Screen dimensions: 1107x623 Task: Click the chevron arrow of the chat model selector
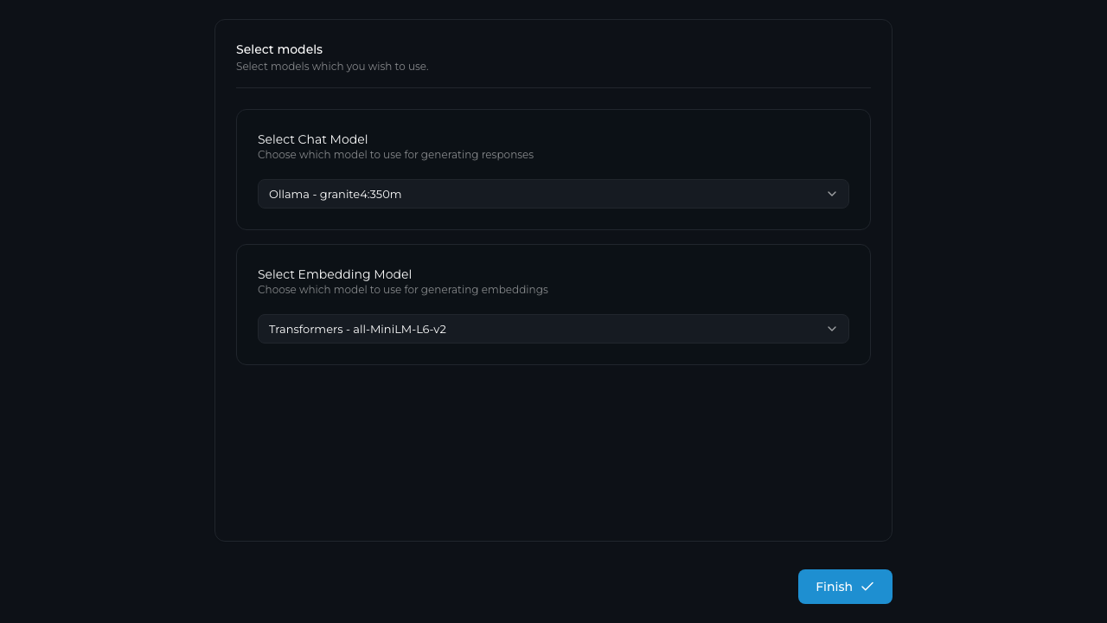(832, 194)
